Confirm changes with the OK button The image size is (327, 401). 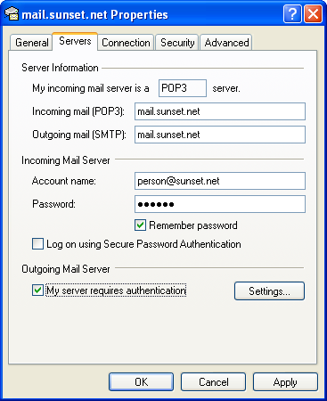click(x=141, y=382)
